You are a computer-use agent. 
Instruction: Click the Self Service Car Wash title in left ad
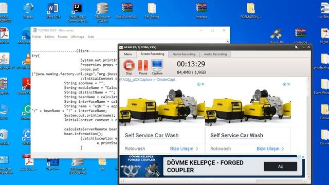click(152, 135)
